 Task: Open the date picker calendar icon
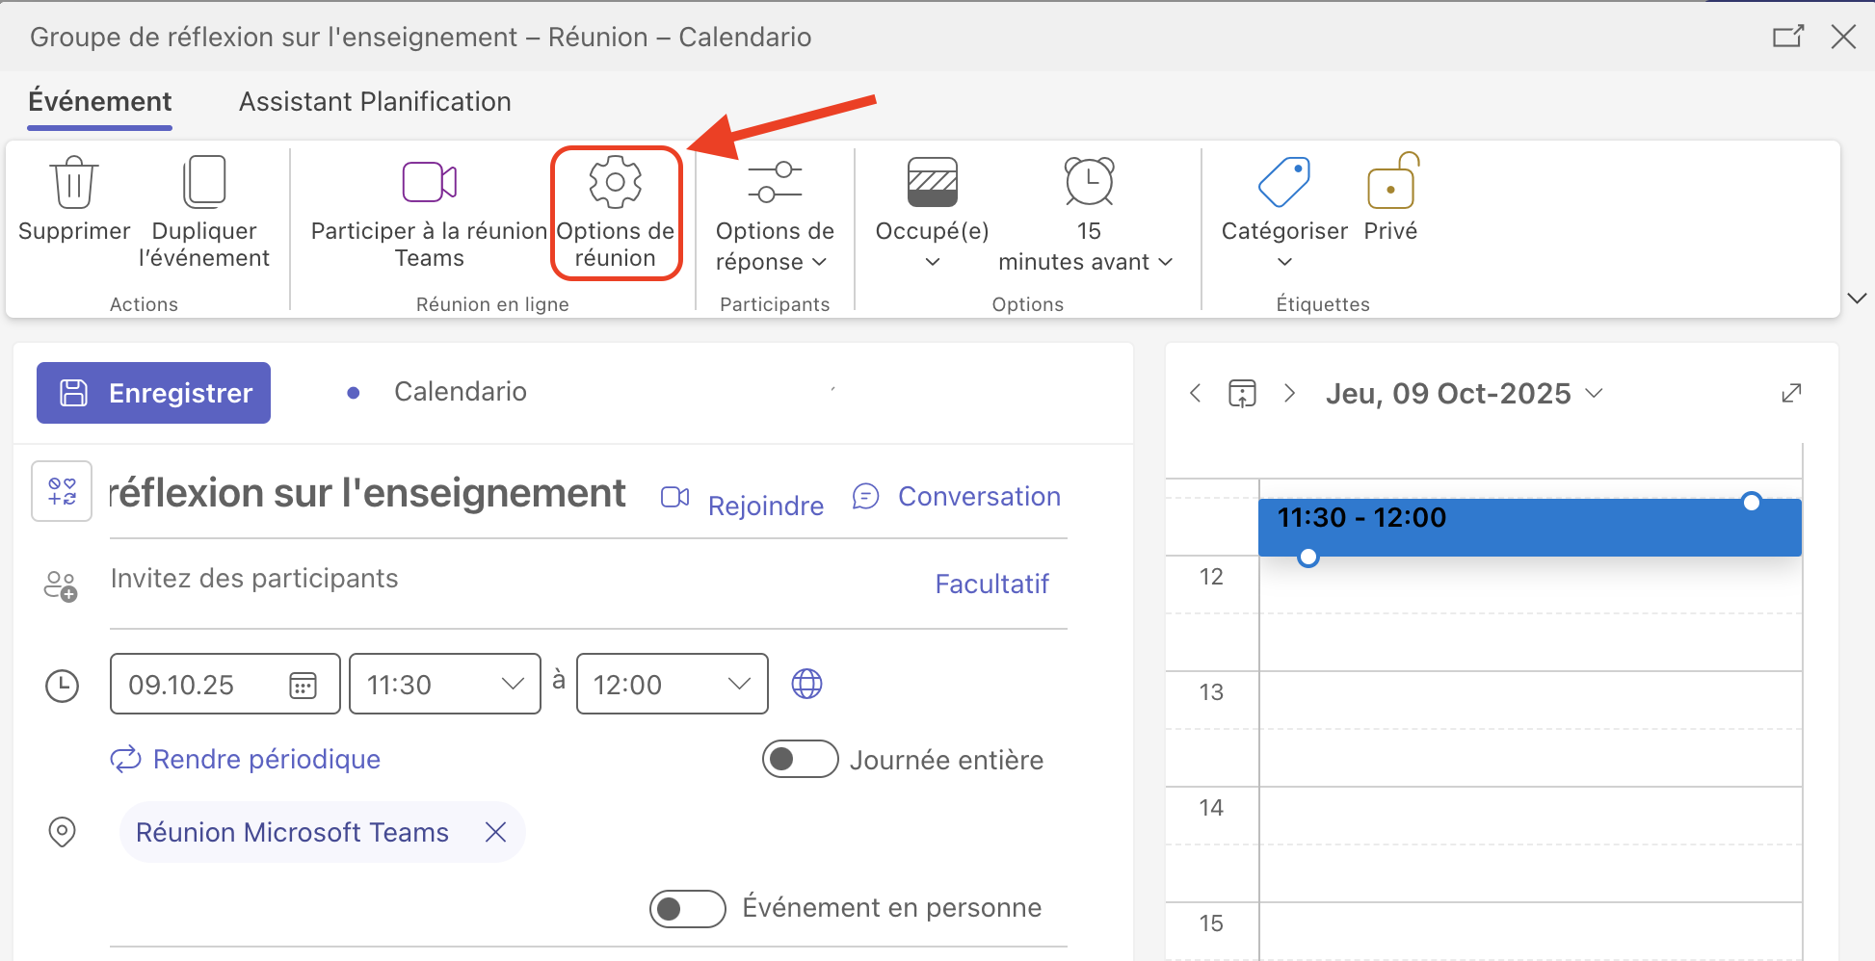303,685
